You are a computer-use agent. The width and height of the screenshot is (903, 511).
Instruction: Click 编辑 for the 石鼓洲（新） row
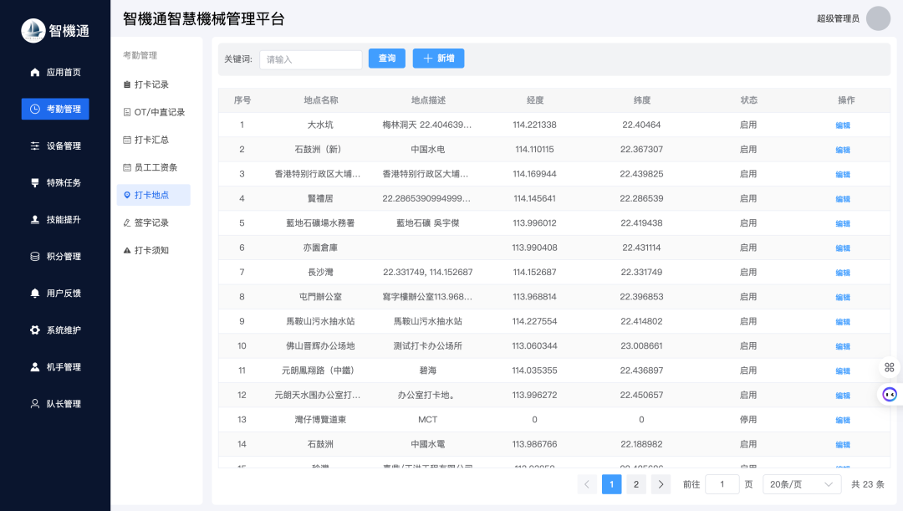pyautogui.click(x=843, y=150)
